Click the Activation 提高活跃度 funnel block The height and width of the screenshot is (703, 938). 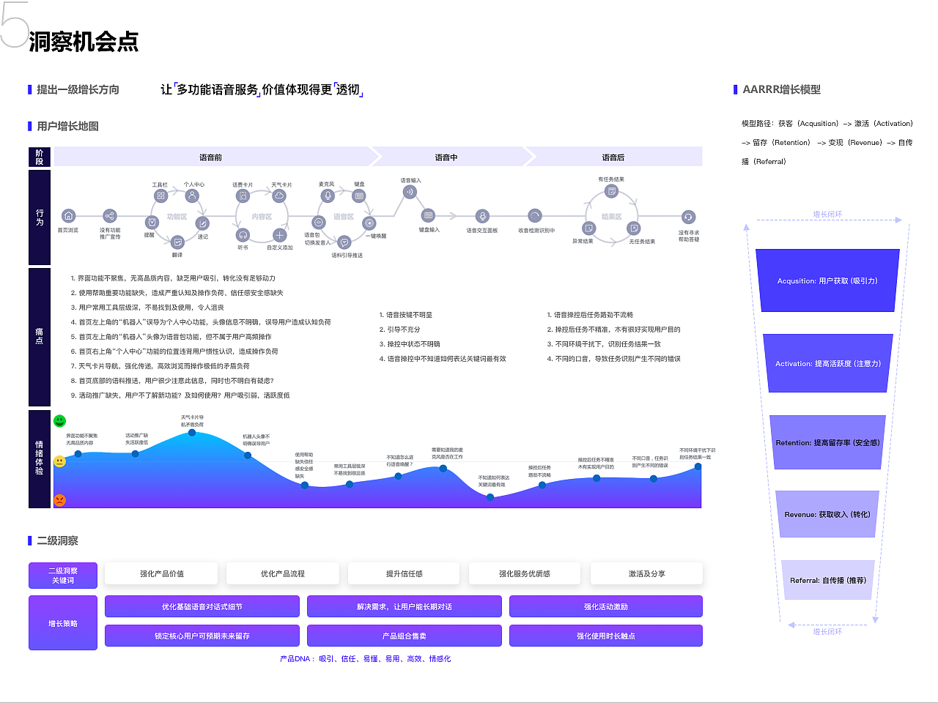(828, 363)
